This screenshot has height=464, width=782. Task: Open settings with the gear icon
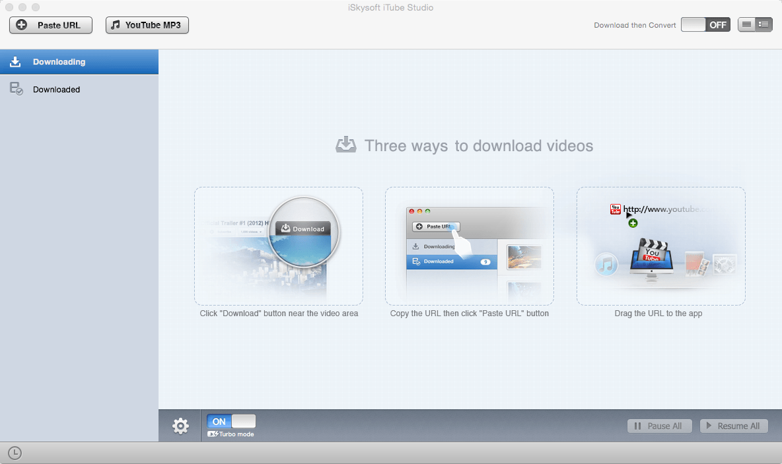click(x=180, y=426)
